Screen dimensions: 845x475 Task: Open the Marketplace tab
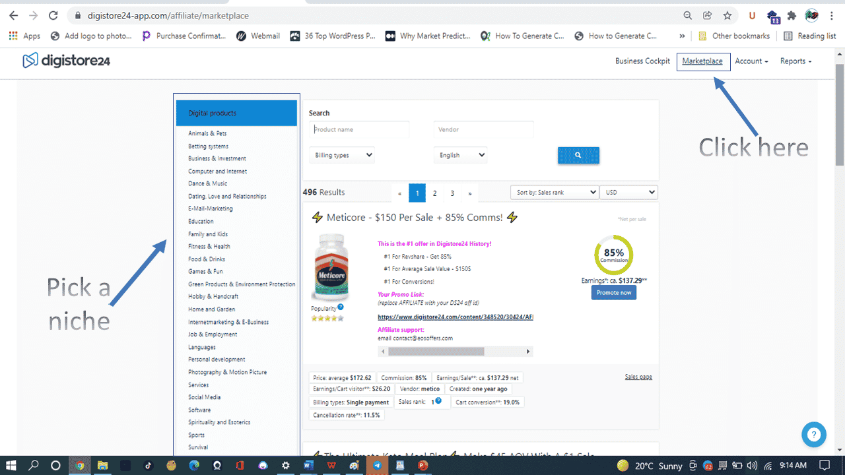[x=702, y=61]
